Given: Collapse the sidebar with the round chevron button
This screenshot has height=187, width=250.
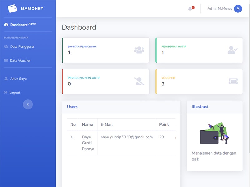Looking at the screenshot, I should pos(28,104).
